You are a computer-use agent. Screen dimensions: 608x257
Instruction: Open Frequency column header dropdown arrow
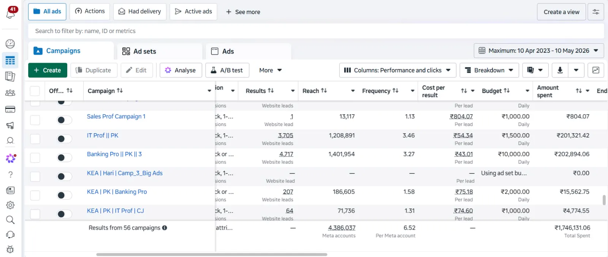[412, 91]
